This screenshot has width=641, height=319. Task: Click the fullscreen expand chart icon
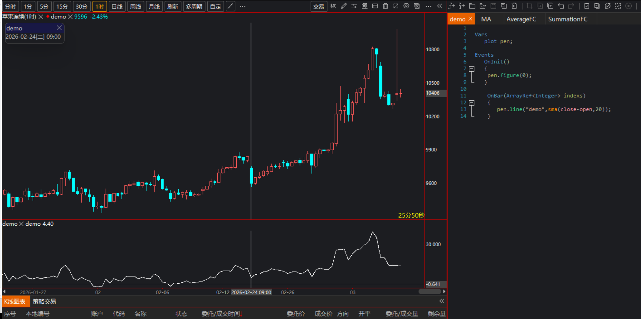396,6
